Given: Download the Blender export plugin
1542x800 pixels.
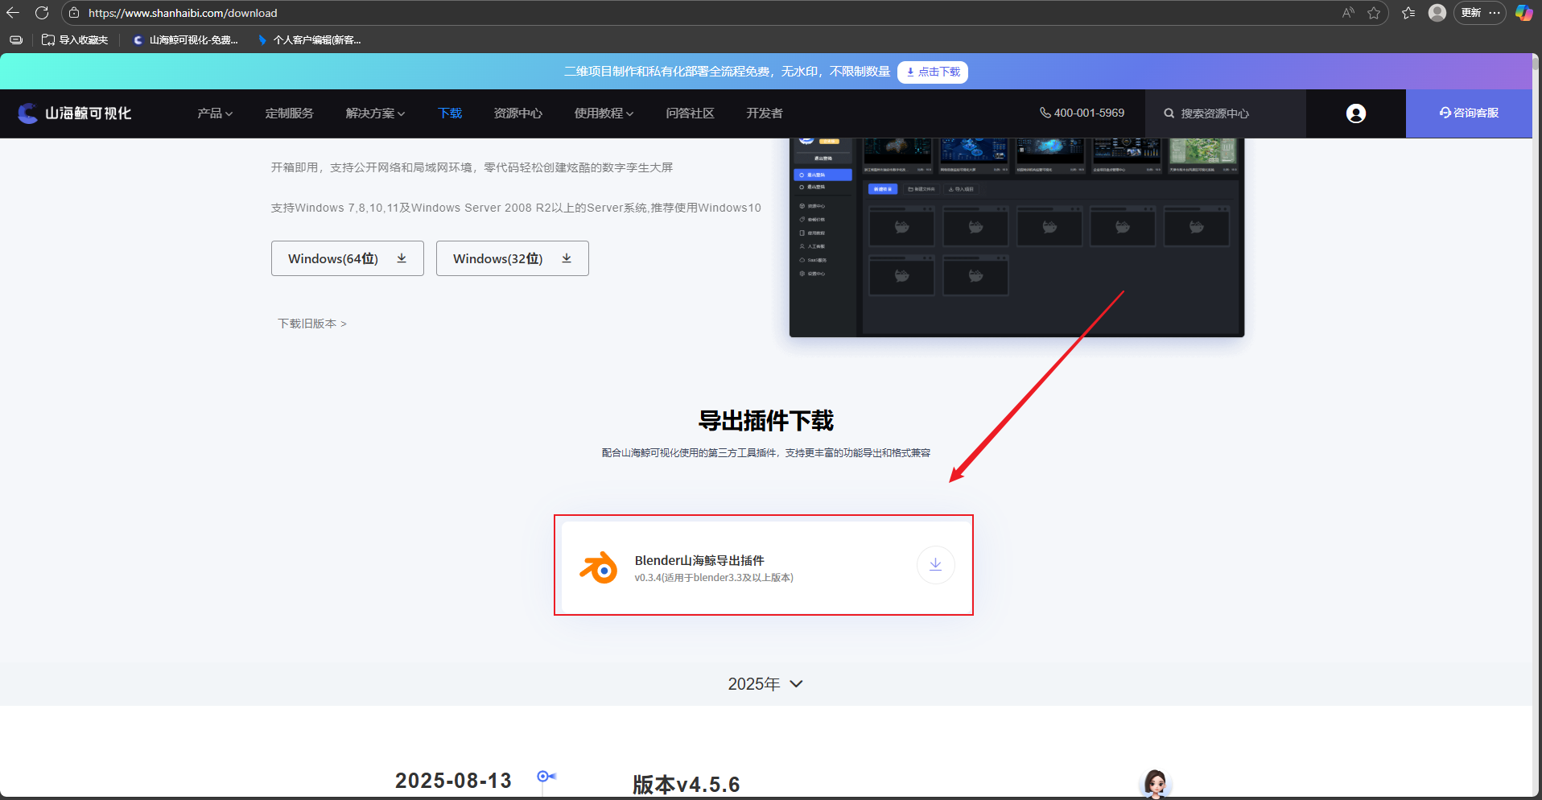Looking at the screenshot, I should [936, 565].
